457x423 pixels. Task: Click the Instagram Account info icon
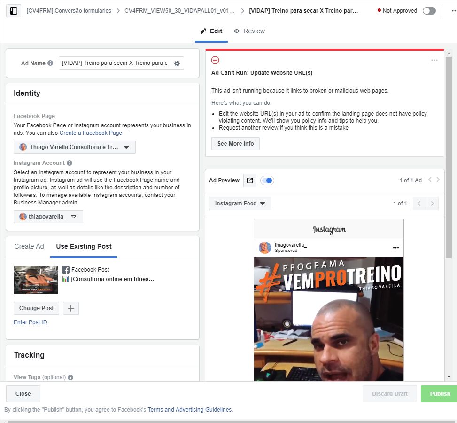[x=70, y=163]
